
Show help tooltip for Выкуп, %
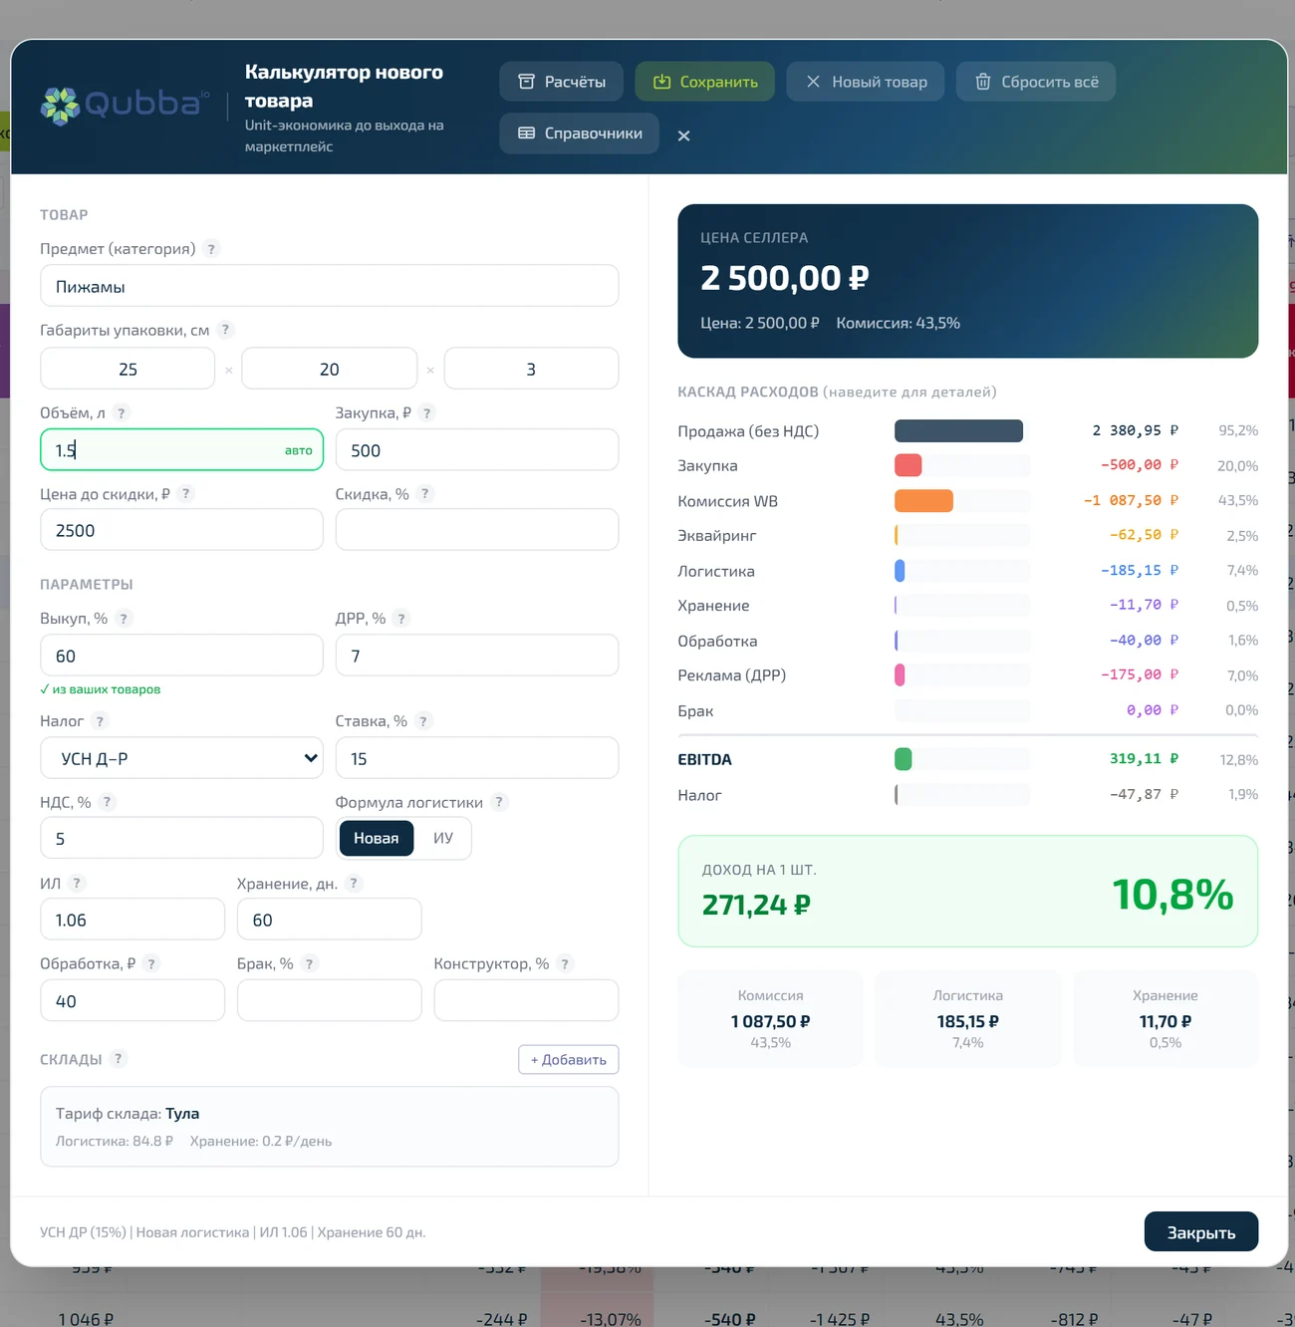[124, 619]
